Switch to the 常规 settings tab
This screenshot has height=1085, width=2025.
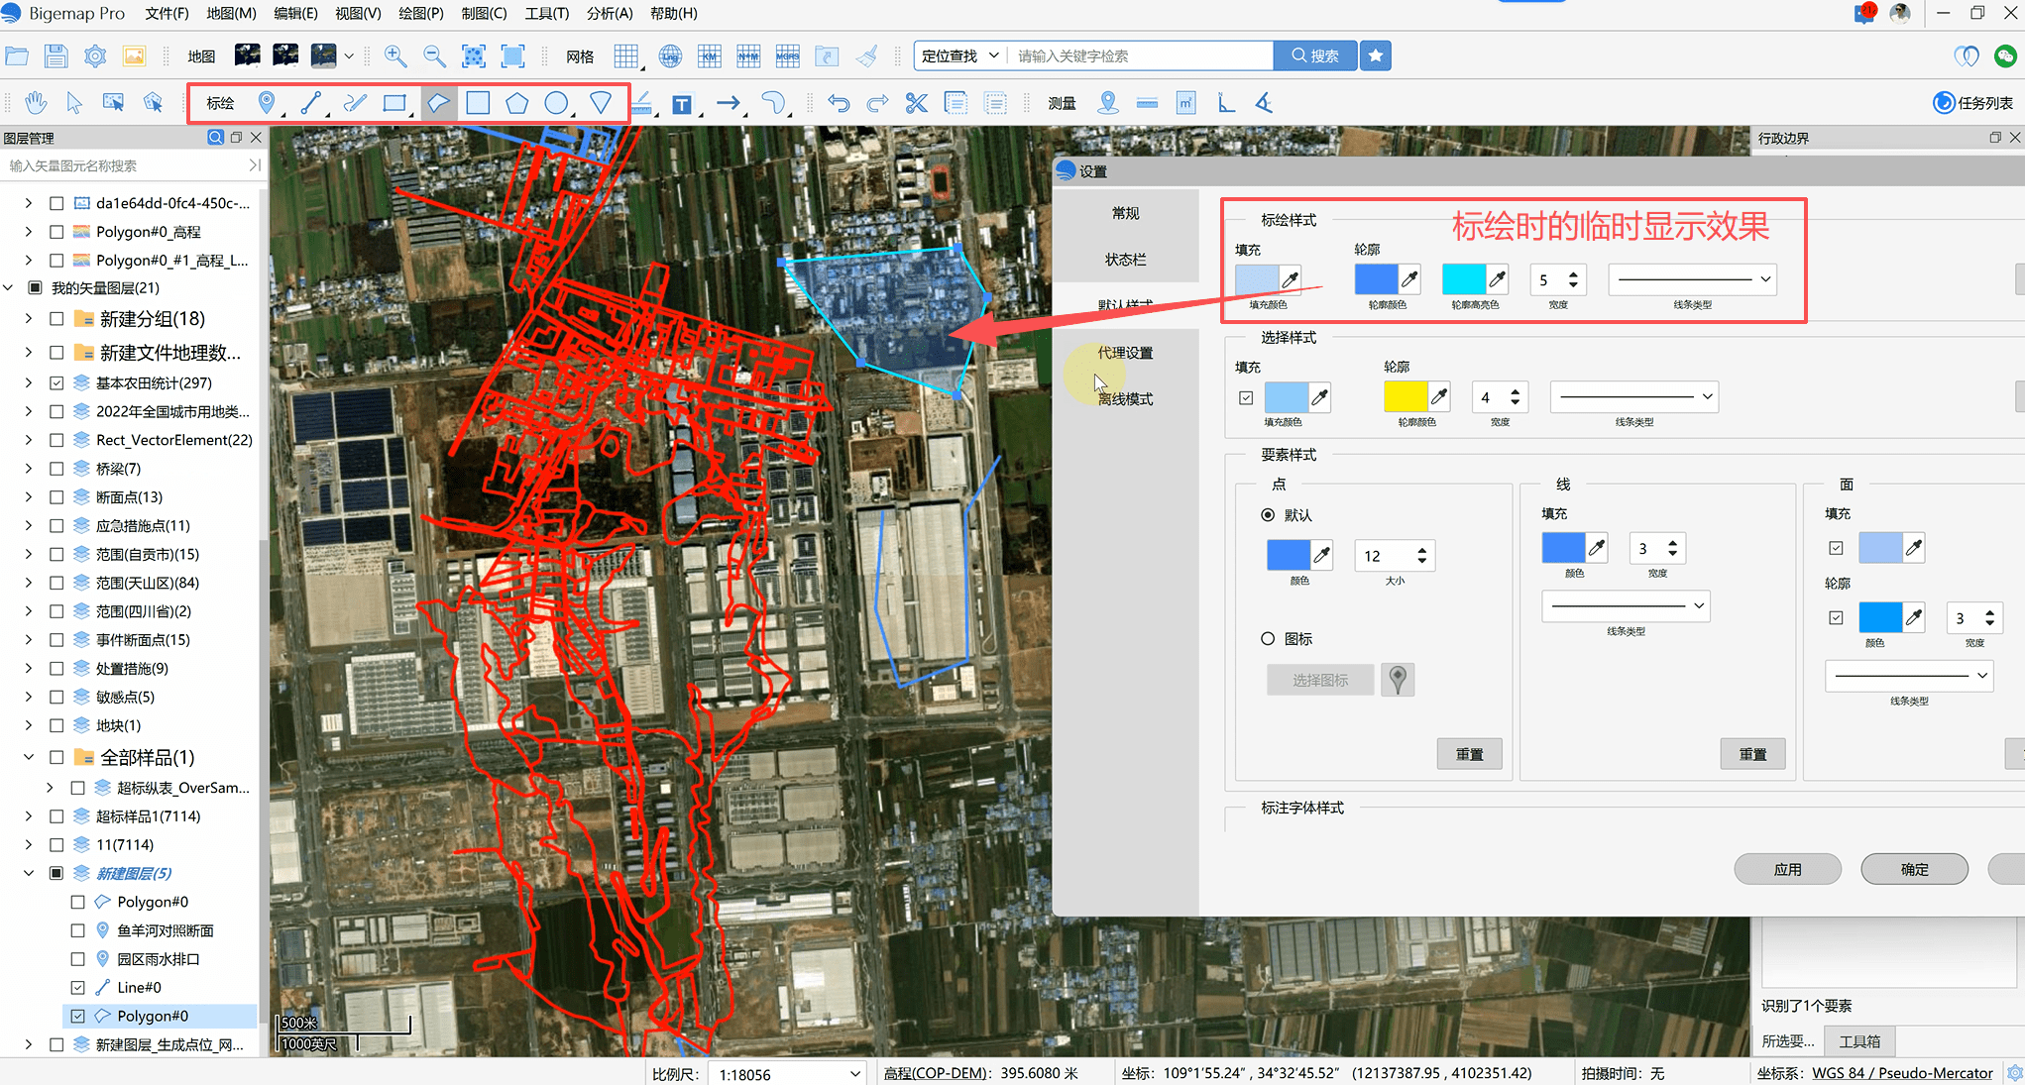pos(1125,213)
